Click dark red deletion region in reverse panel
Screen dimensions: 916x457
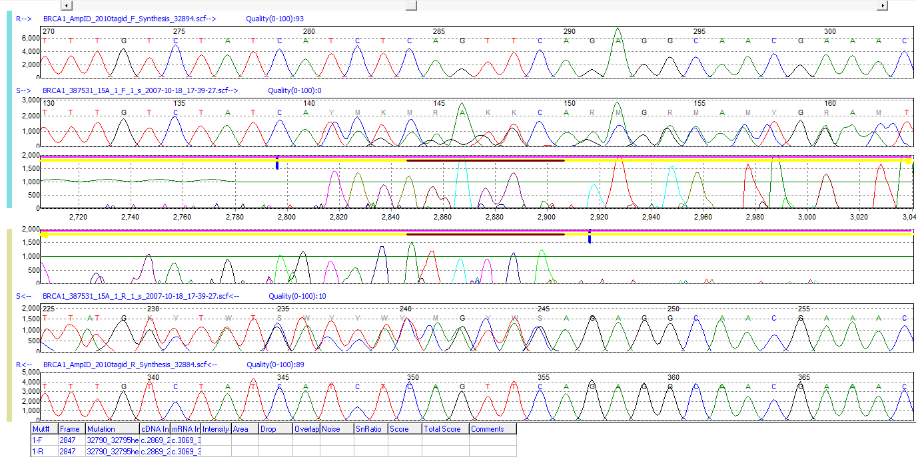[486, 234]
